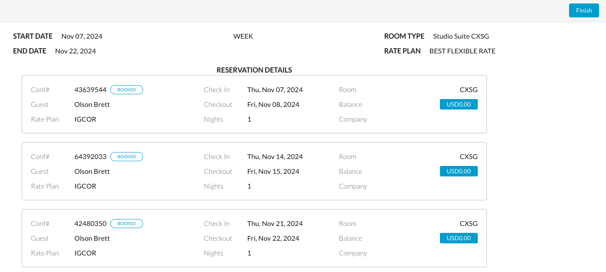Click the RESERVATION DETAILS heading
Screen dimensions: 606x272
point(254,70)
